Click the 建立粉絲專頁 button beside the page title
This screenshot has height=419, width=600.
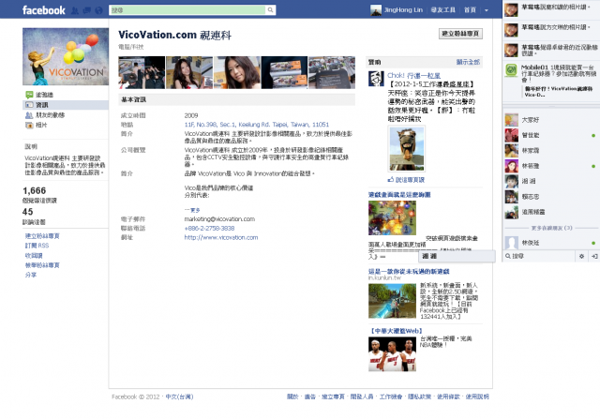[460, 34]
